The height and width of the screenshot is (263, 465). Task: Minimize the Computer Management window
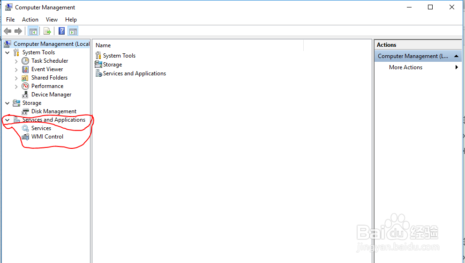point(409,7)
